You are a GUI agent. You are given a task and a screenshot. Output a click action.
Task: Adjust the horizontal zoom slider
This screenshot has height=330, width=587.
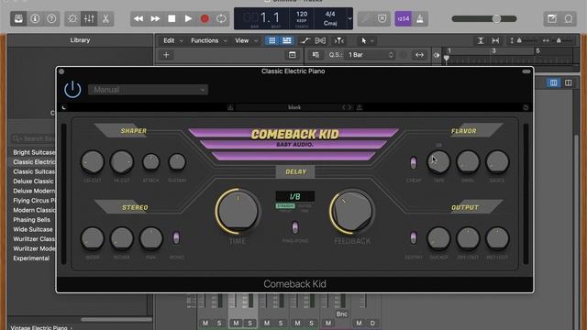(558, 40)
